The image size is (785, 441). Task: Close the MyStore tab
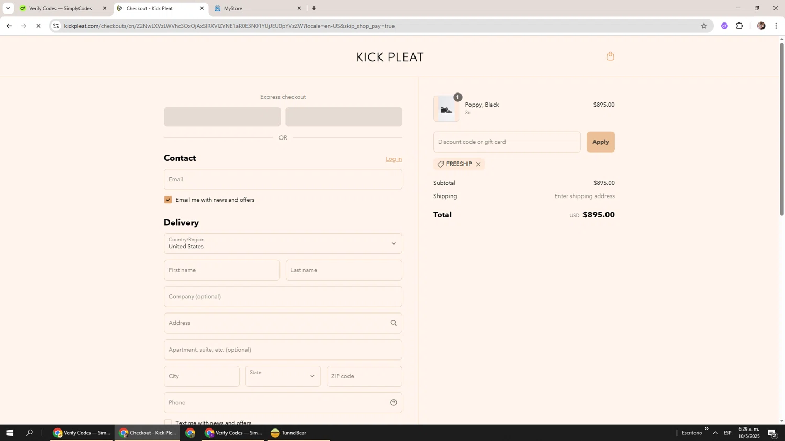point(299,8)
